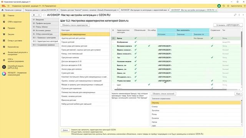Select category Прогулочная коляска
The width and height of the screenshot is (246, 138).
click(x=85, y=58)
